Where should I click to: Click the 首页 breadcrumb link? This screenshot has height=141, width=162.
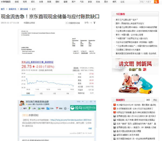[3, 9]
